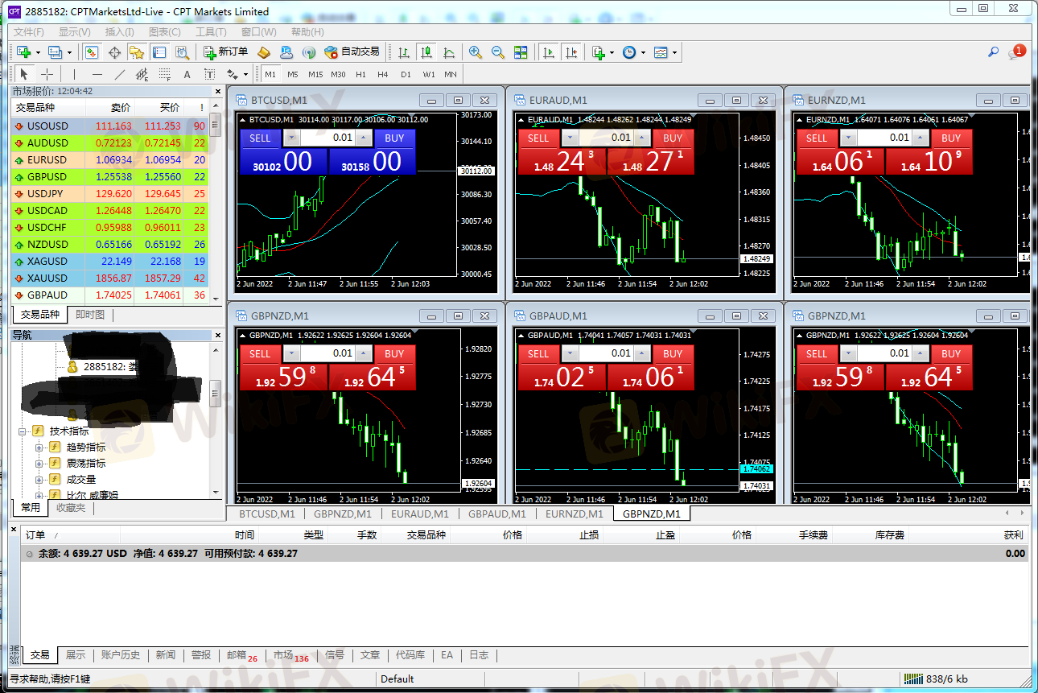This screenshot has width=1038, height=693.
Task: Open the Profiles toolbar icon
Action: [x=55, y=52]
